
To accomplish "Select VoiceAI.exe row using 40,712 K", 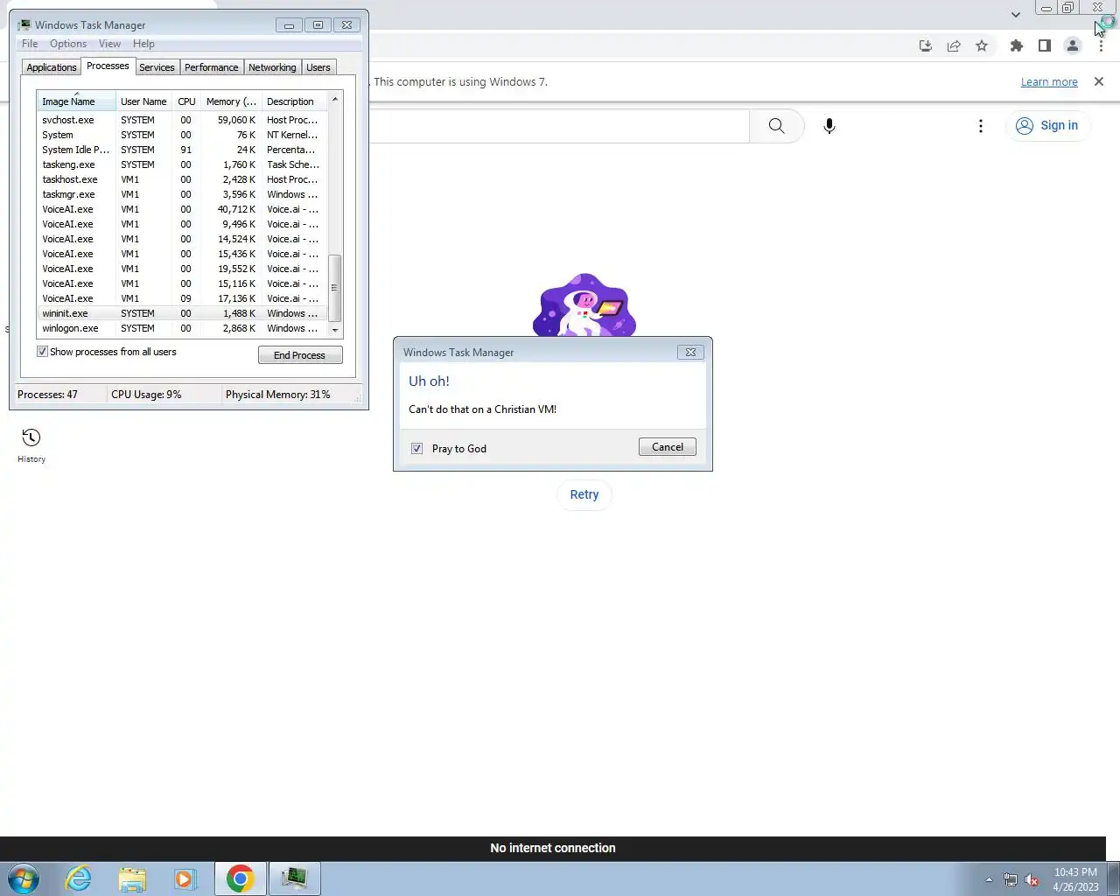I will point(182,209).
